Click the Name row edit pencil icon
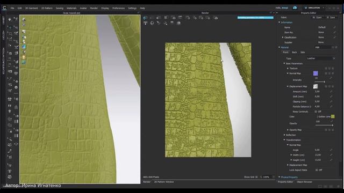The width and height of the screenshot is (344, 193). 334,27
